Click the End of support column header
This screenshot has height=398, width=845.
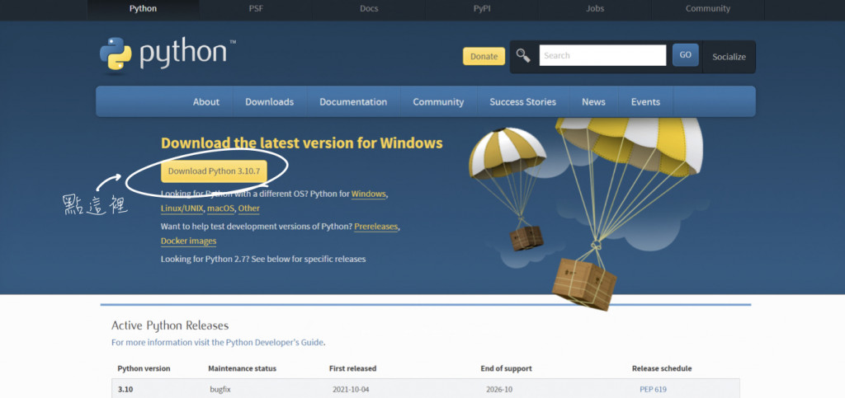(506, 368)
